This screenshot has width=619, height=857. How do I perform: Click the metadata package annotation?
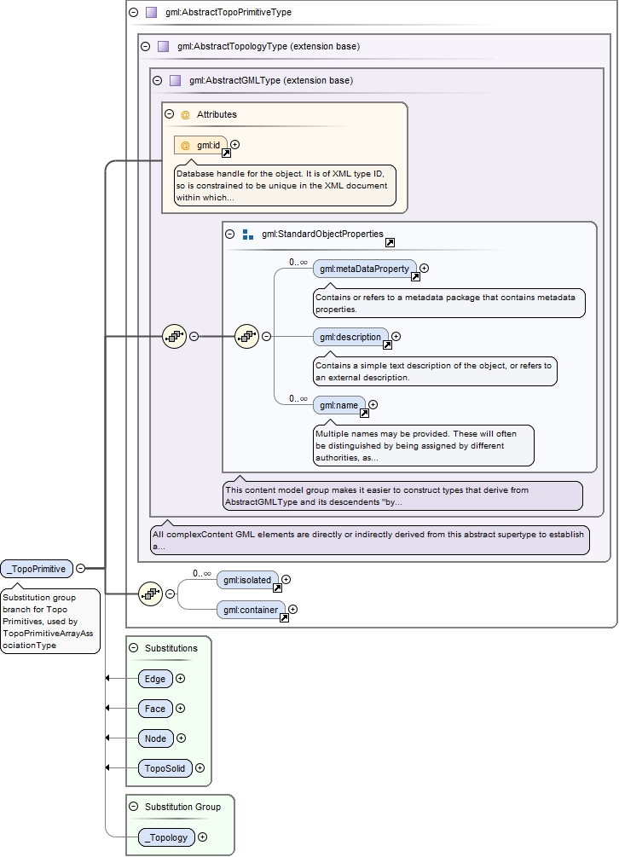pyautogui.click(x=449, y=304)
